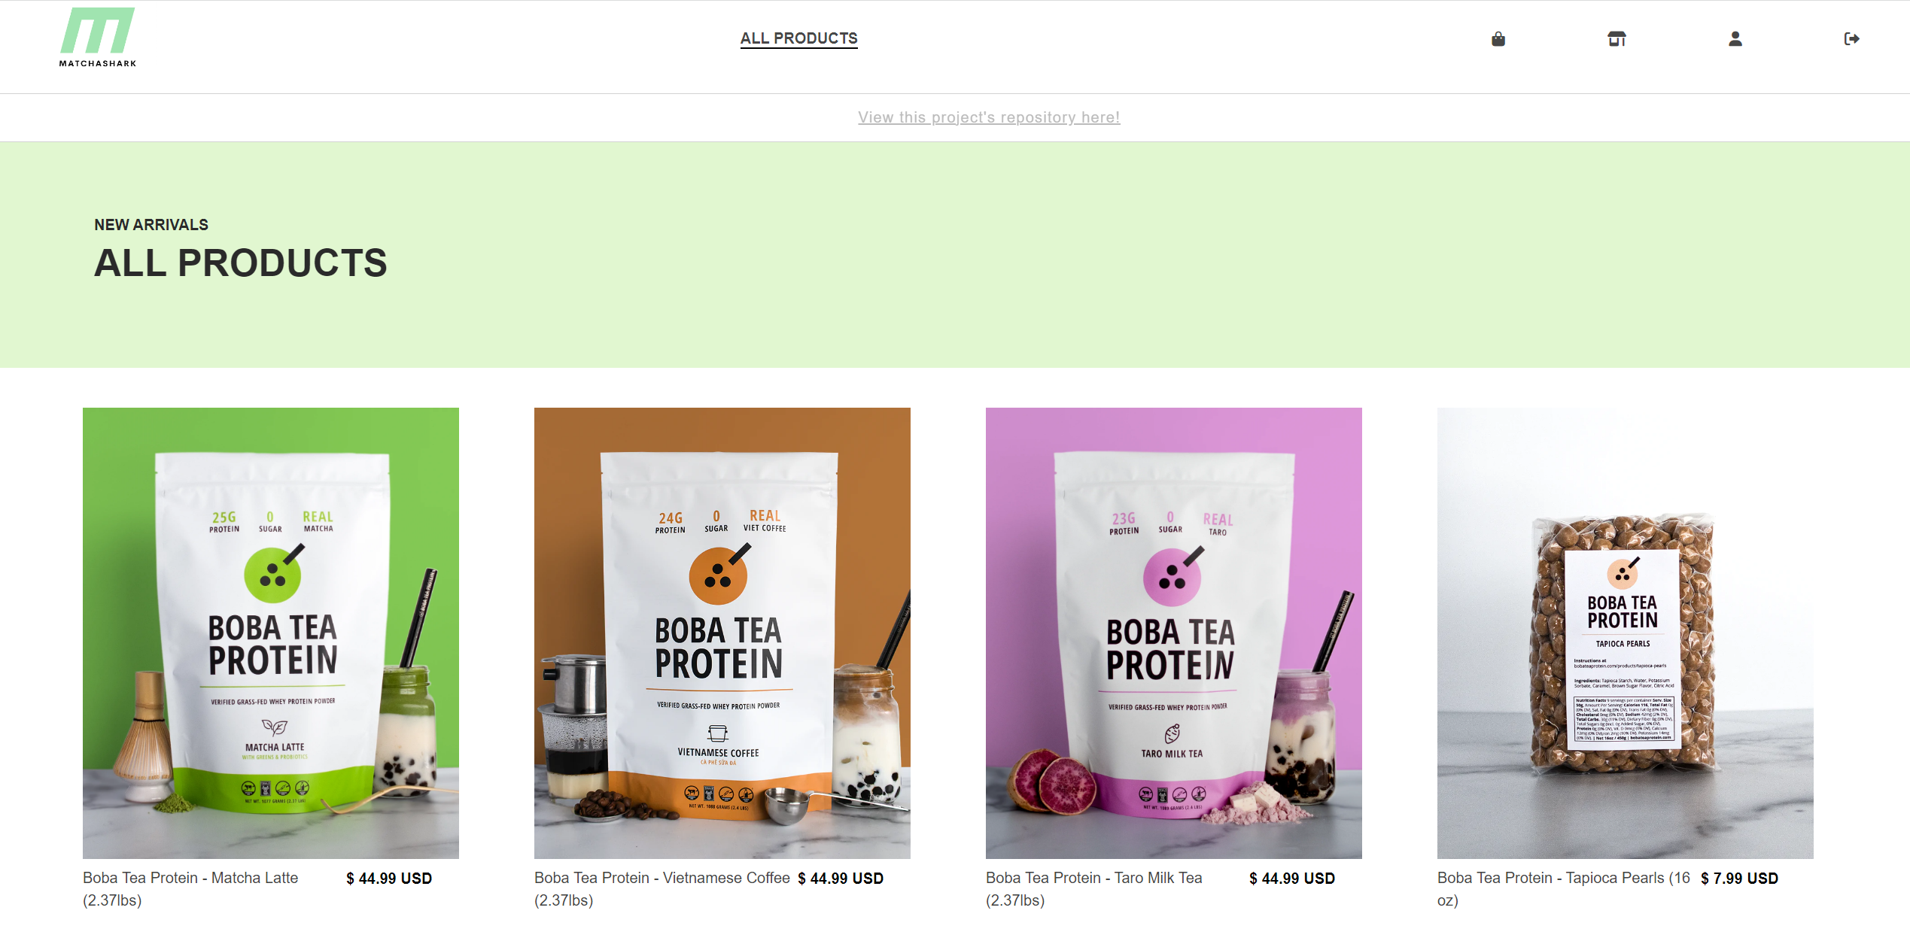Select the All Products nav item
This screenshot has width=1910, height=947.
coord(798,38)
